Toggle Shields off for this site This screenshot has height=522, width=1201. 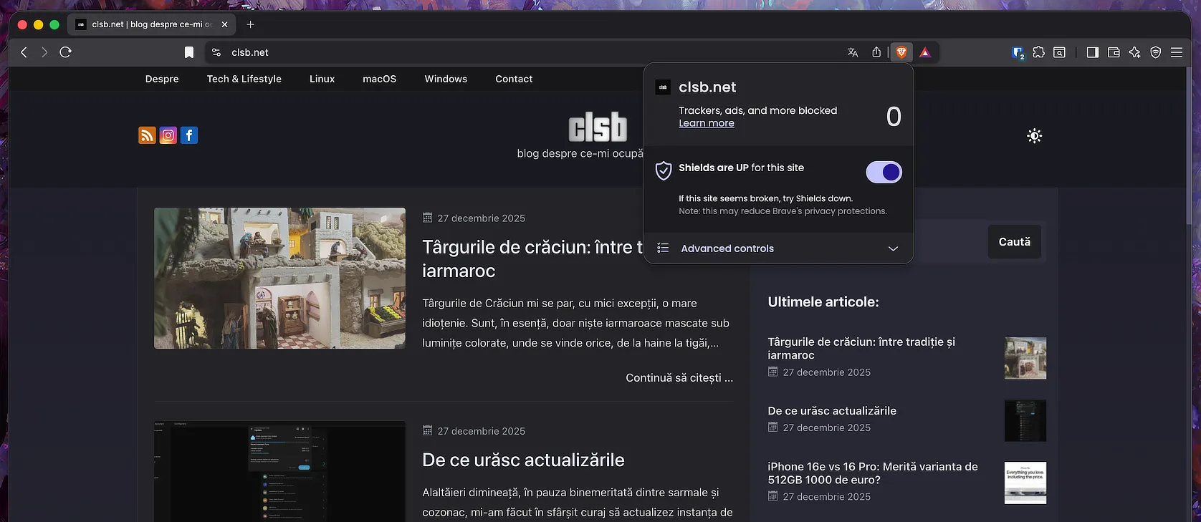(884, 173)
